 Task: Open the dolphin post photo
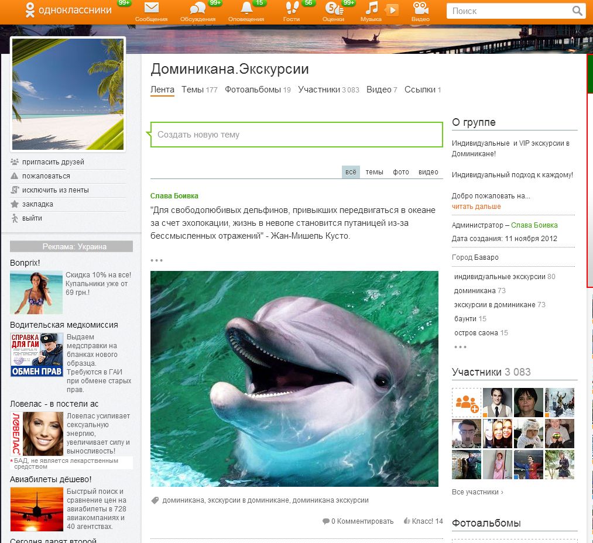click(294, 379)
